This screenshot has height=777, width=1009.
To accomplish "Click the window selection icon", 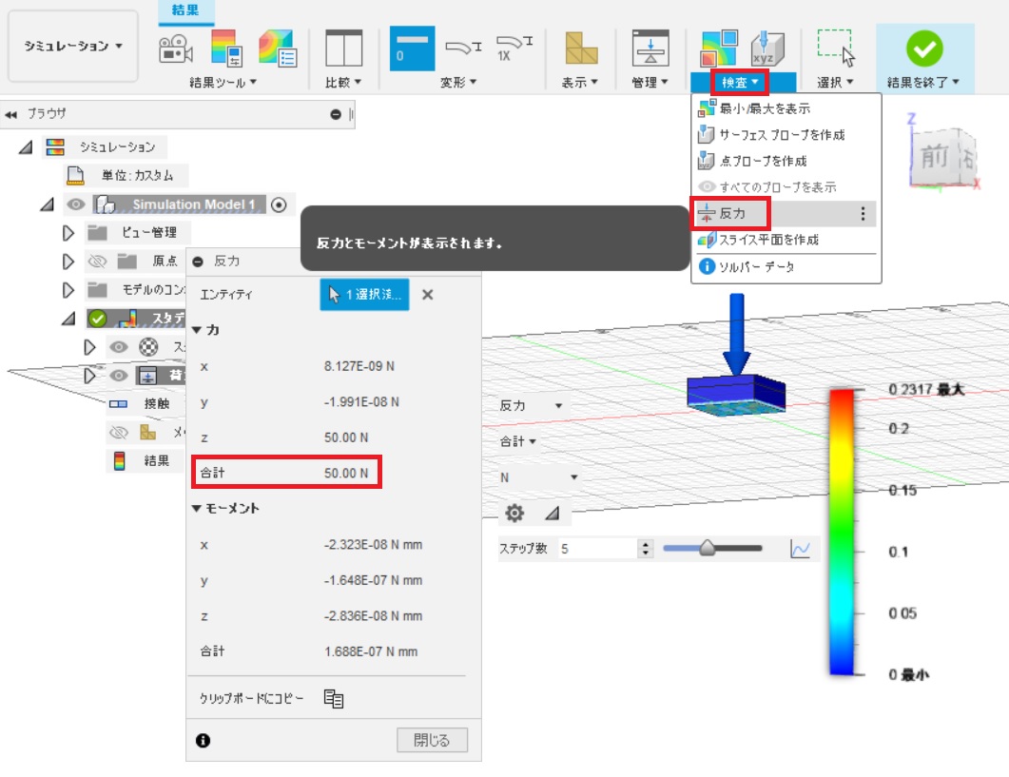I will coord(836,49).
